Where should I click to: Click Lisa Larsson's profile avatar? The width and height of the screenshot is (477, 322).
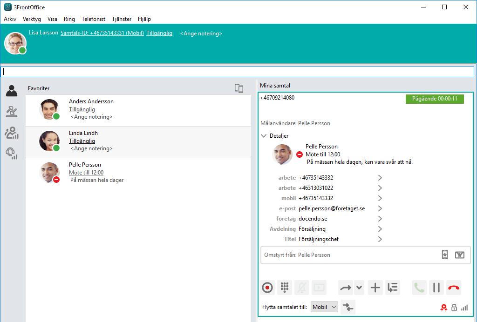tap(15, 43)
